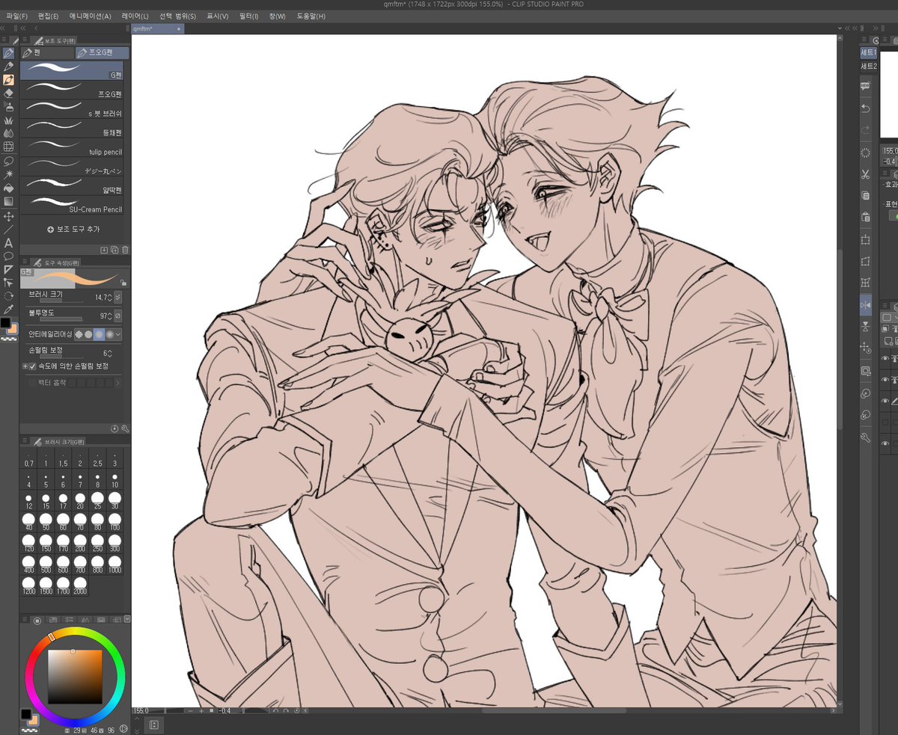Screen dimensions: 898x735
Task: Toggle visibility eye of the second layer
Action: click(885, 380)
